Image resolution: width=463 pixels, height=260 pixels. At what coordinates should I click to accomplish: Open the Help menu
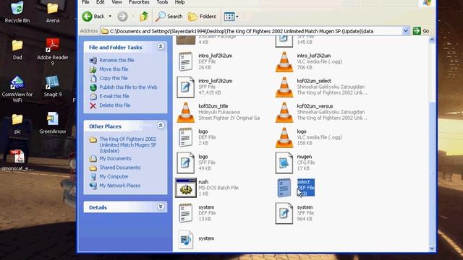179,2
